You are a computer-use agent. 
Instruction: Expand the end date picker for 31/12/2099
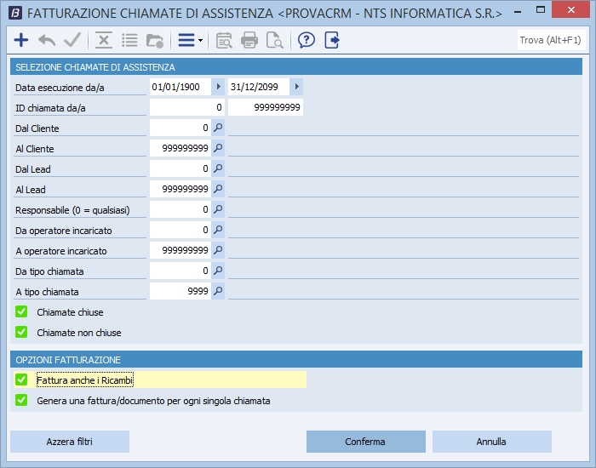(x=296, y=87)
